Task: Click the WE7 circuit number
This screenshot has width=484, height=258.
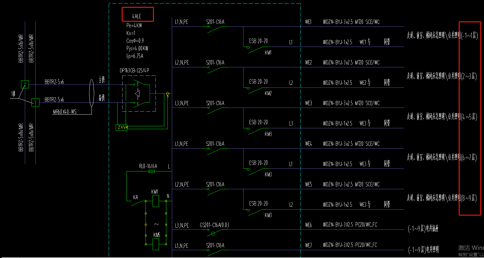Action: pos(308,245)
